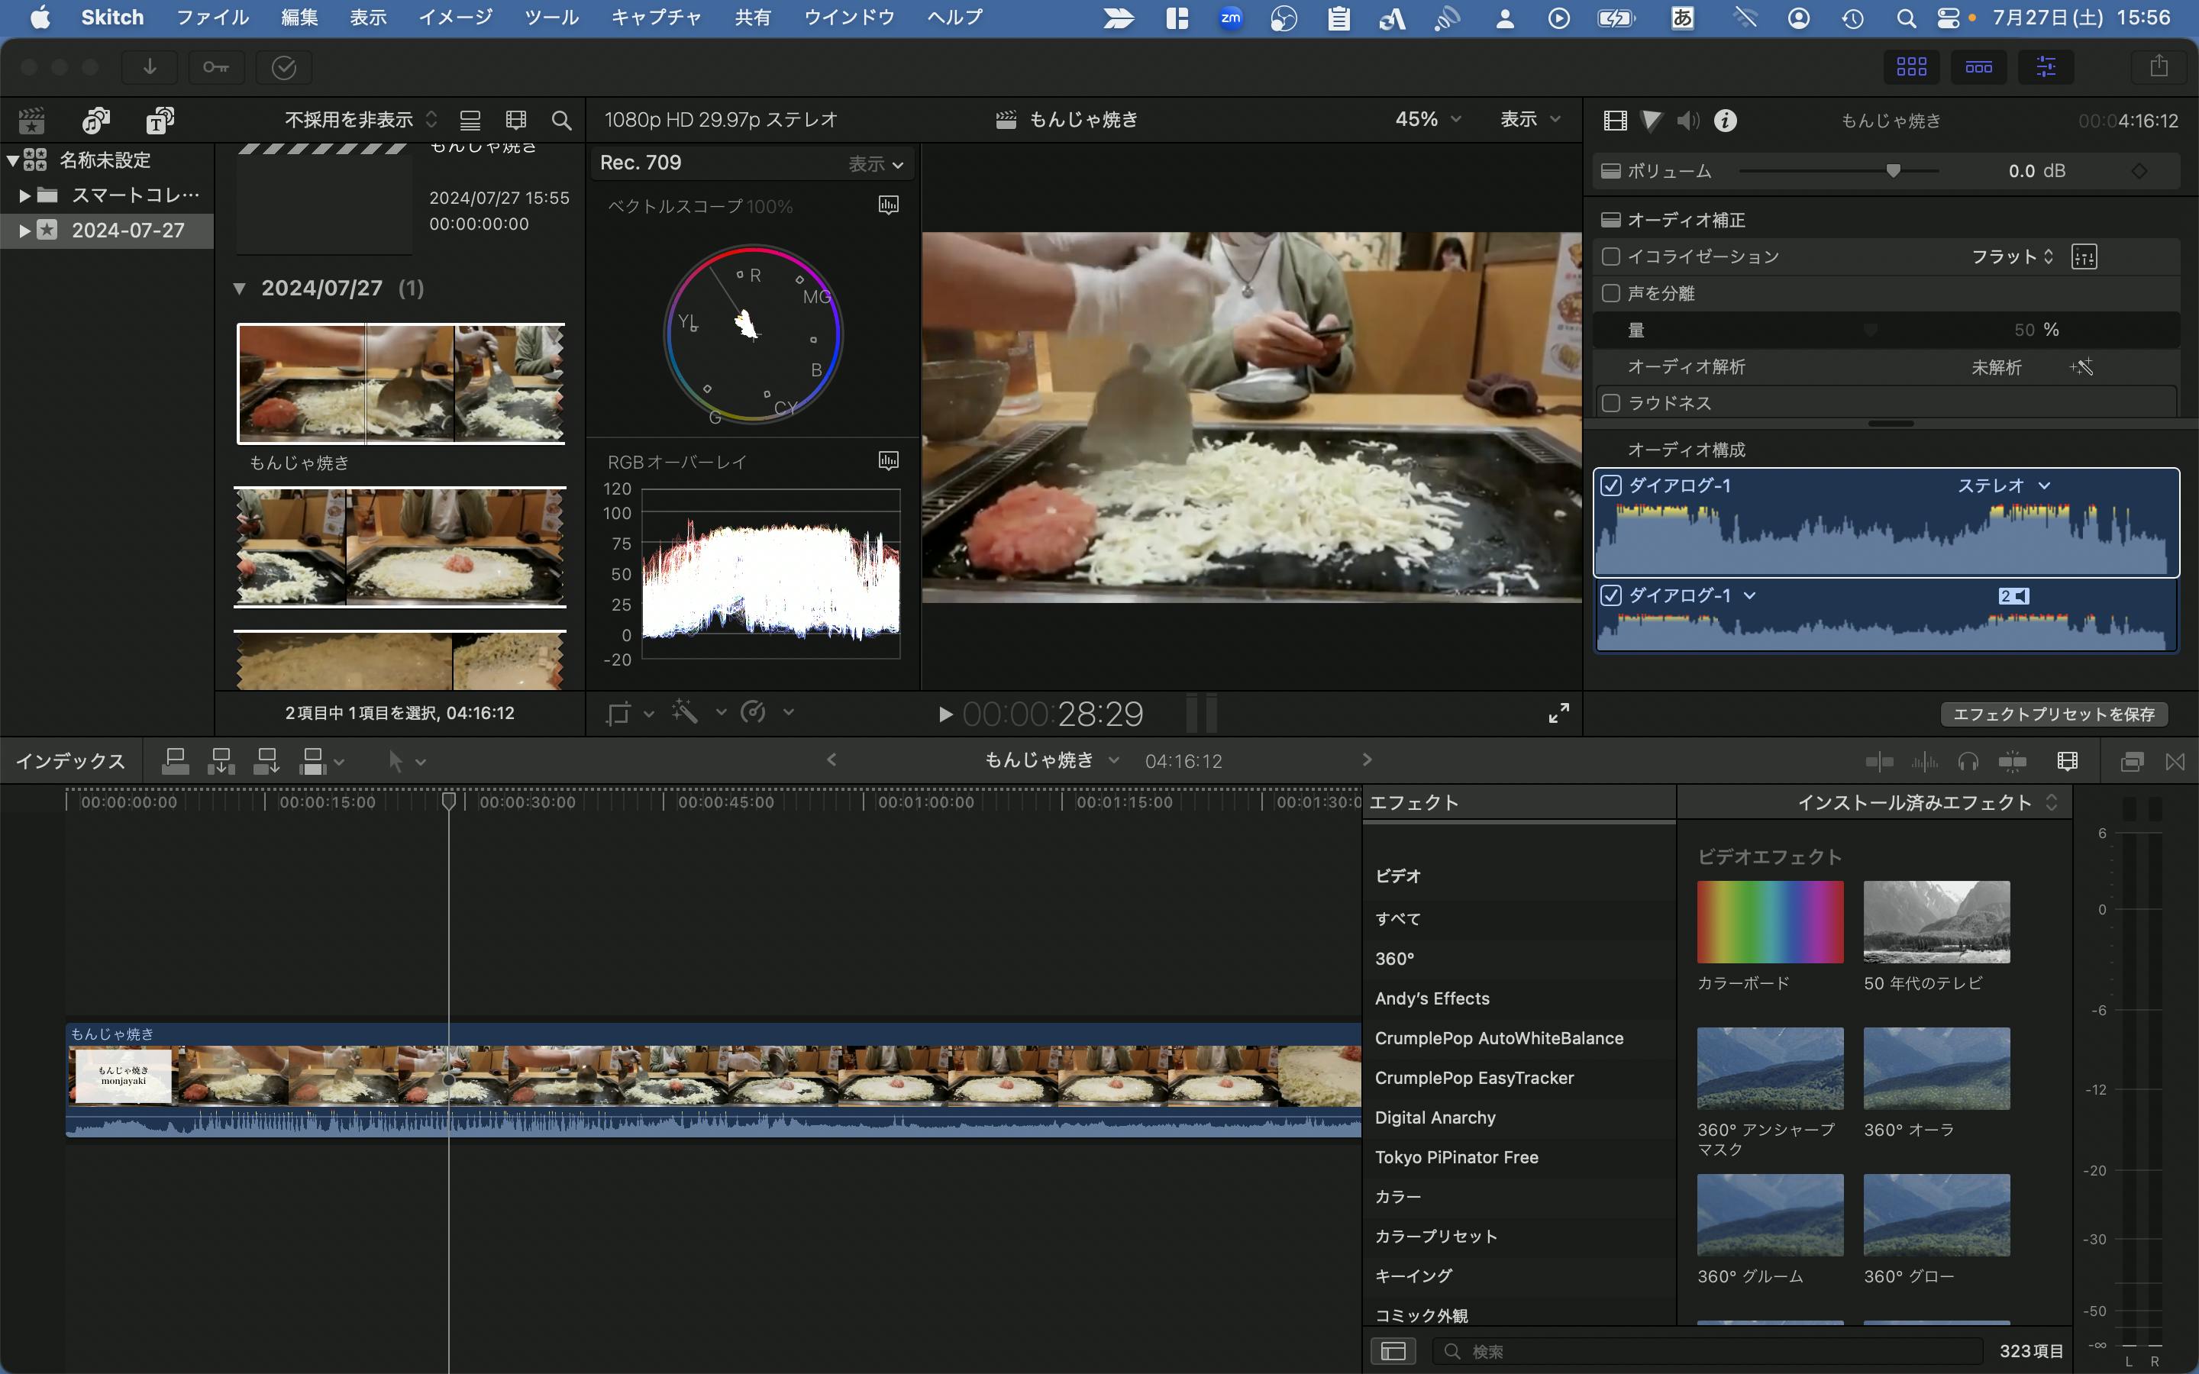The height and width of the screenshot is (1374, 2199).
Task: Open the インストール済みエフェクト dropdown
Action: click(x=1926, y=802)
